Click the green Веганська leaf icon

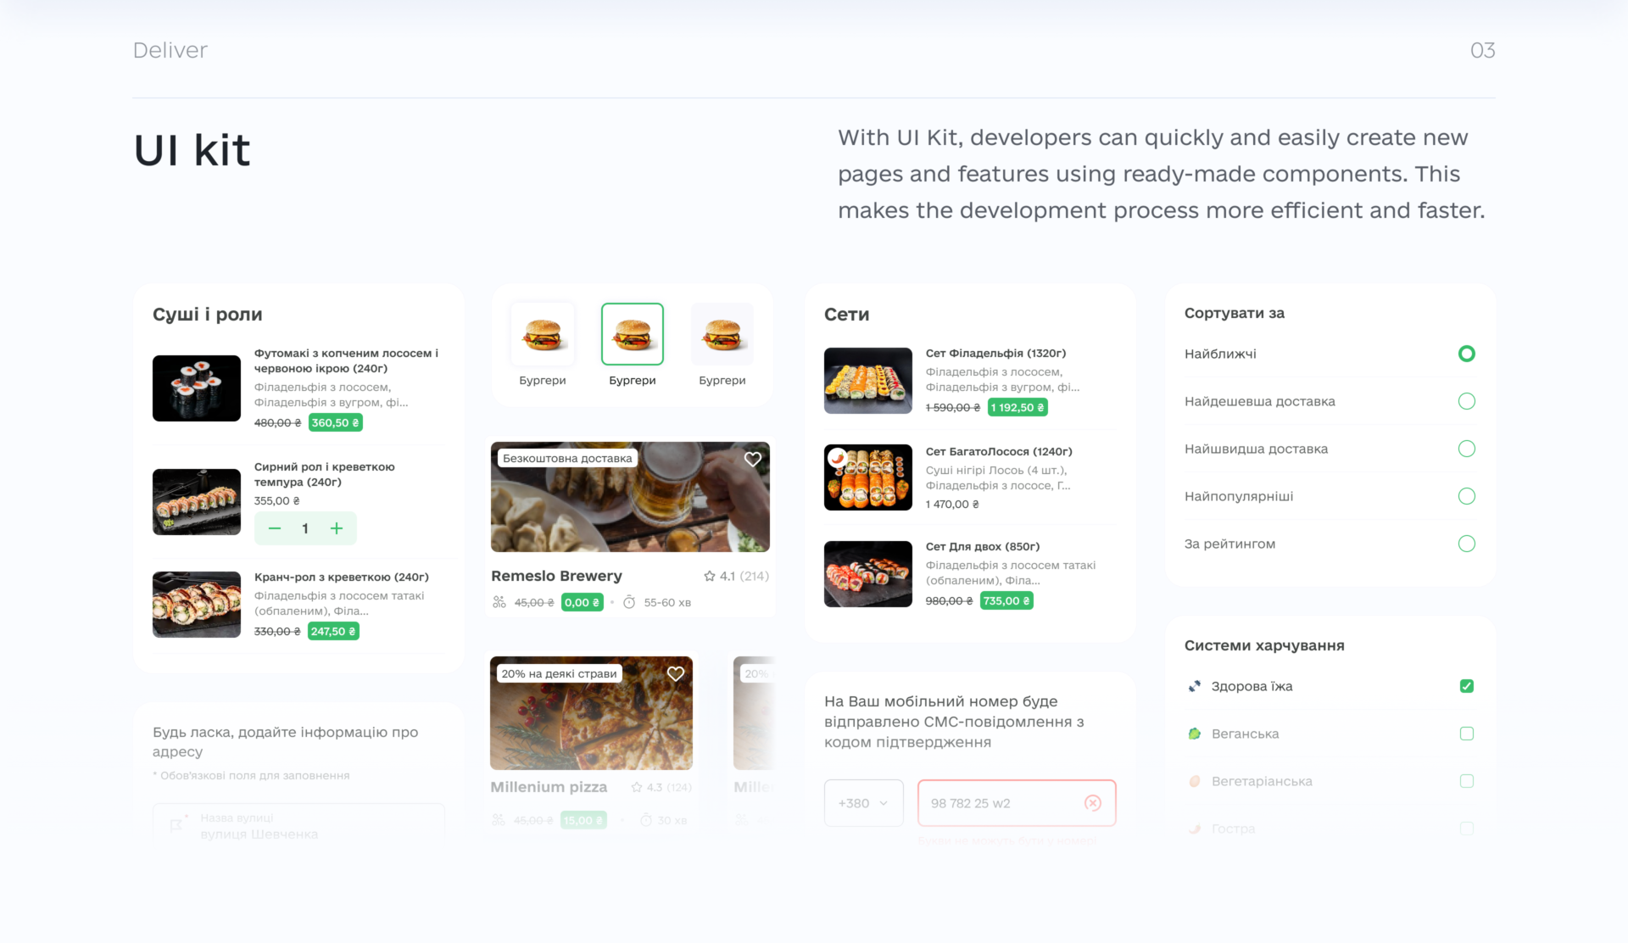point(1194,734)
